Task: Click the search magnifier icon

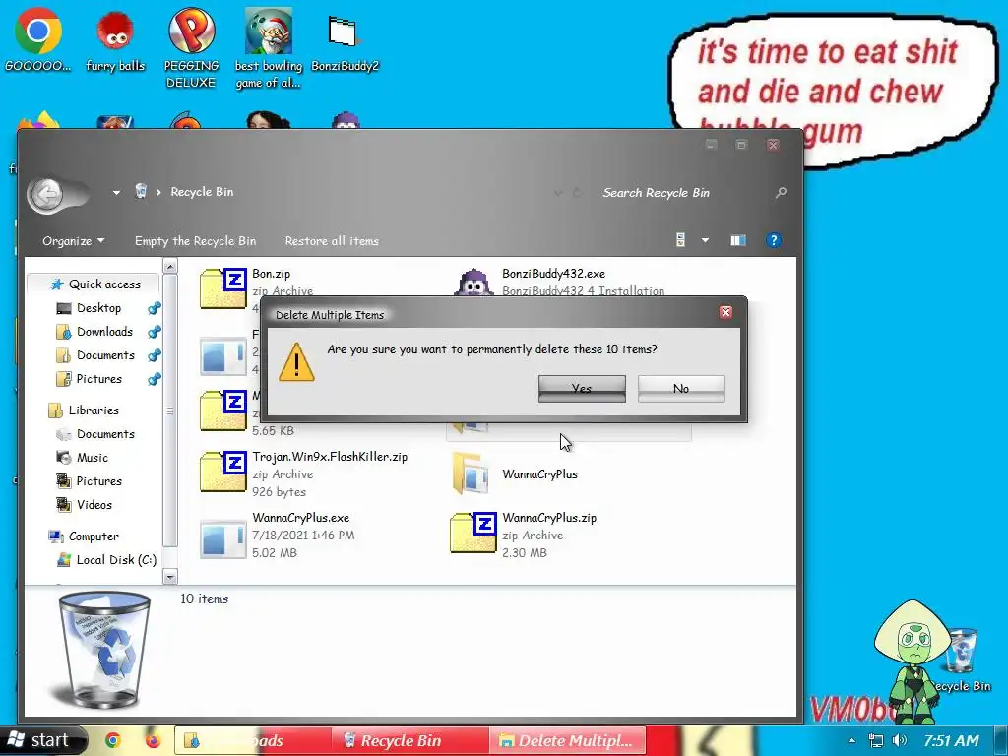Action: (781, 192)
